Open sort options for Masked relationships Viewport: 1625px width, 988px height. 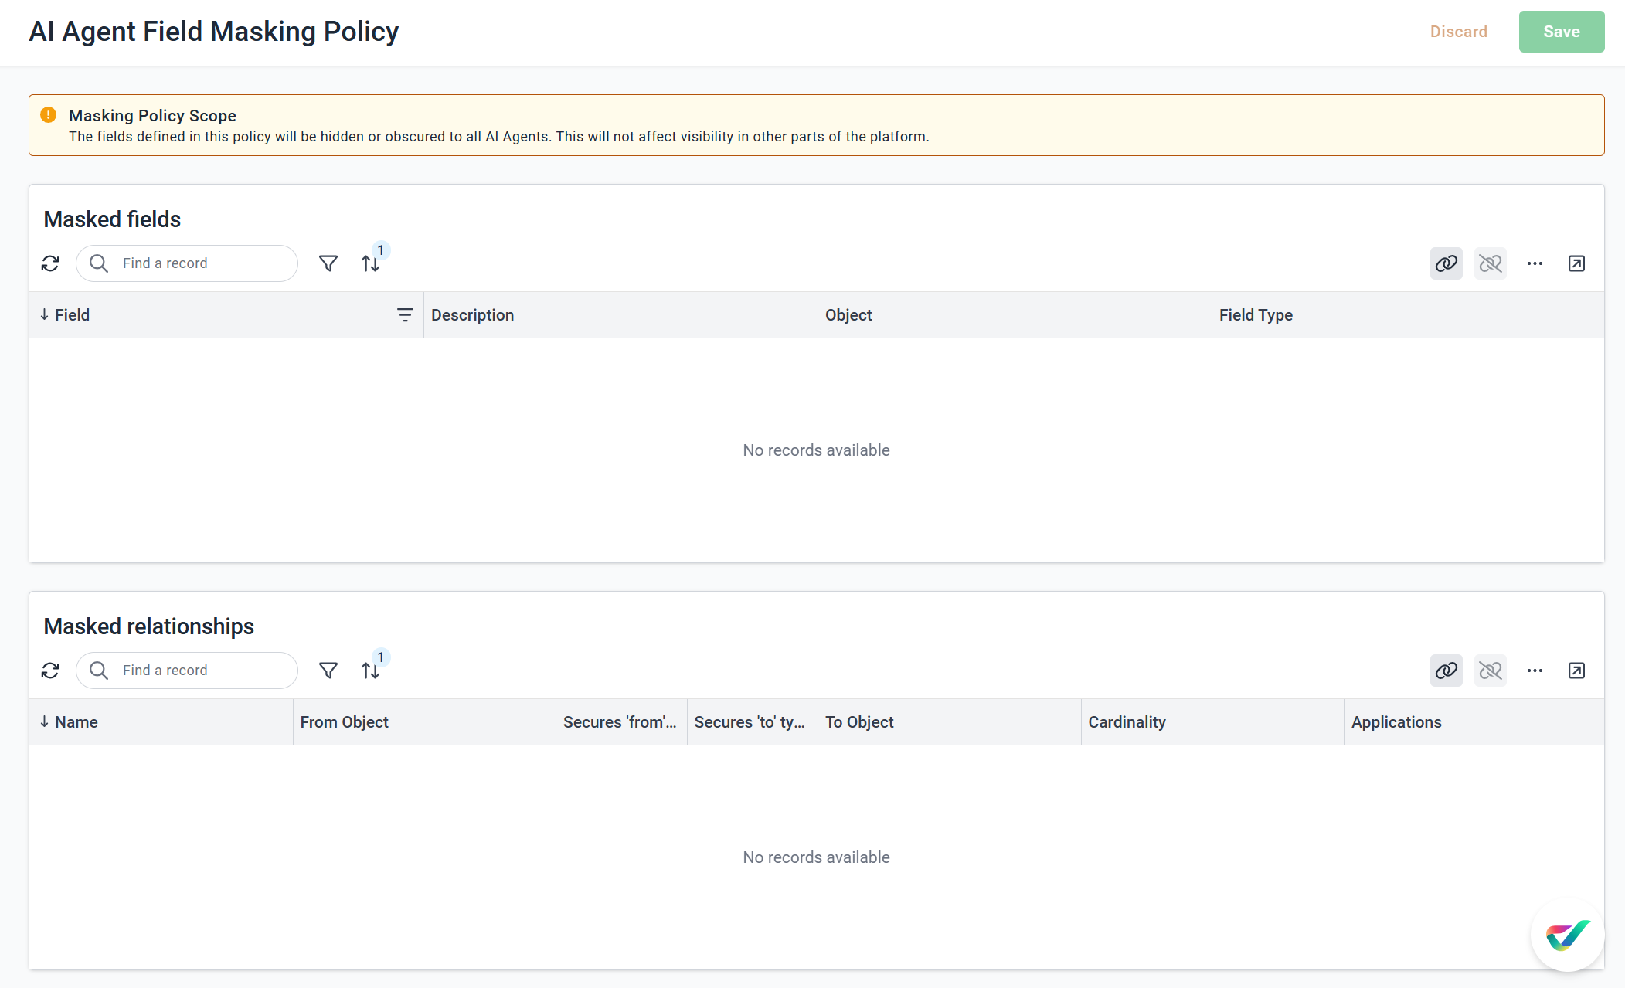pos(371,671)
